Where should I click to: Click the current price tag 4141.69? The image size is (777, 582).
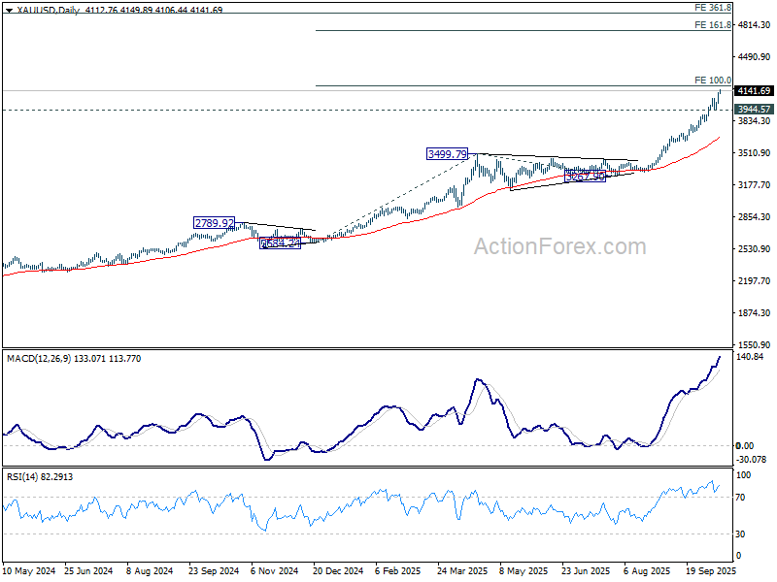754,91
